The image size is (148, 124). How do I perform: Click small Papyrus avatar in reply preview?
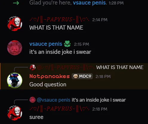pyautogui.click(x=33, y=67)
